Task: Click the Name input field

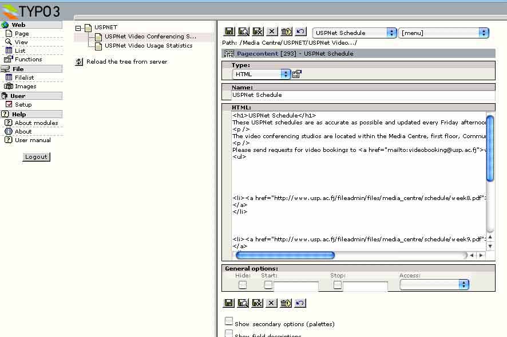Action: pos(363,95)
